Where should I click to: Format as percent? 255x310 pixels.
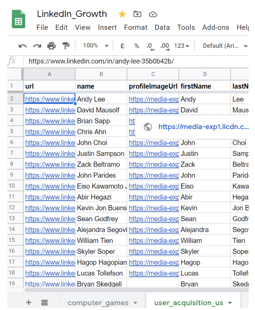tap(137, 46)
